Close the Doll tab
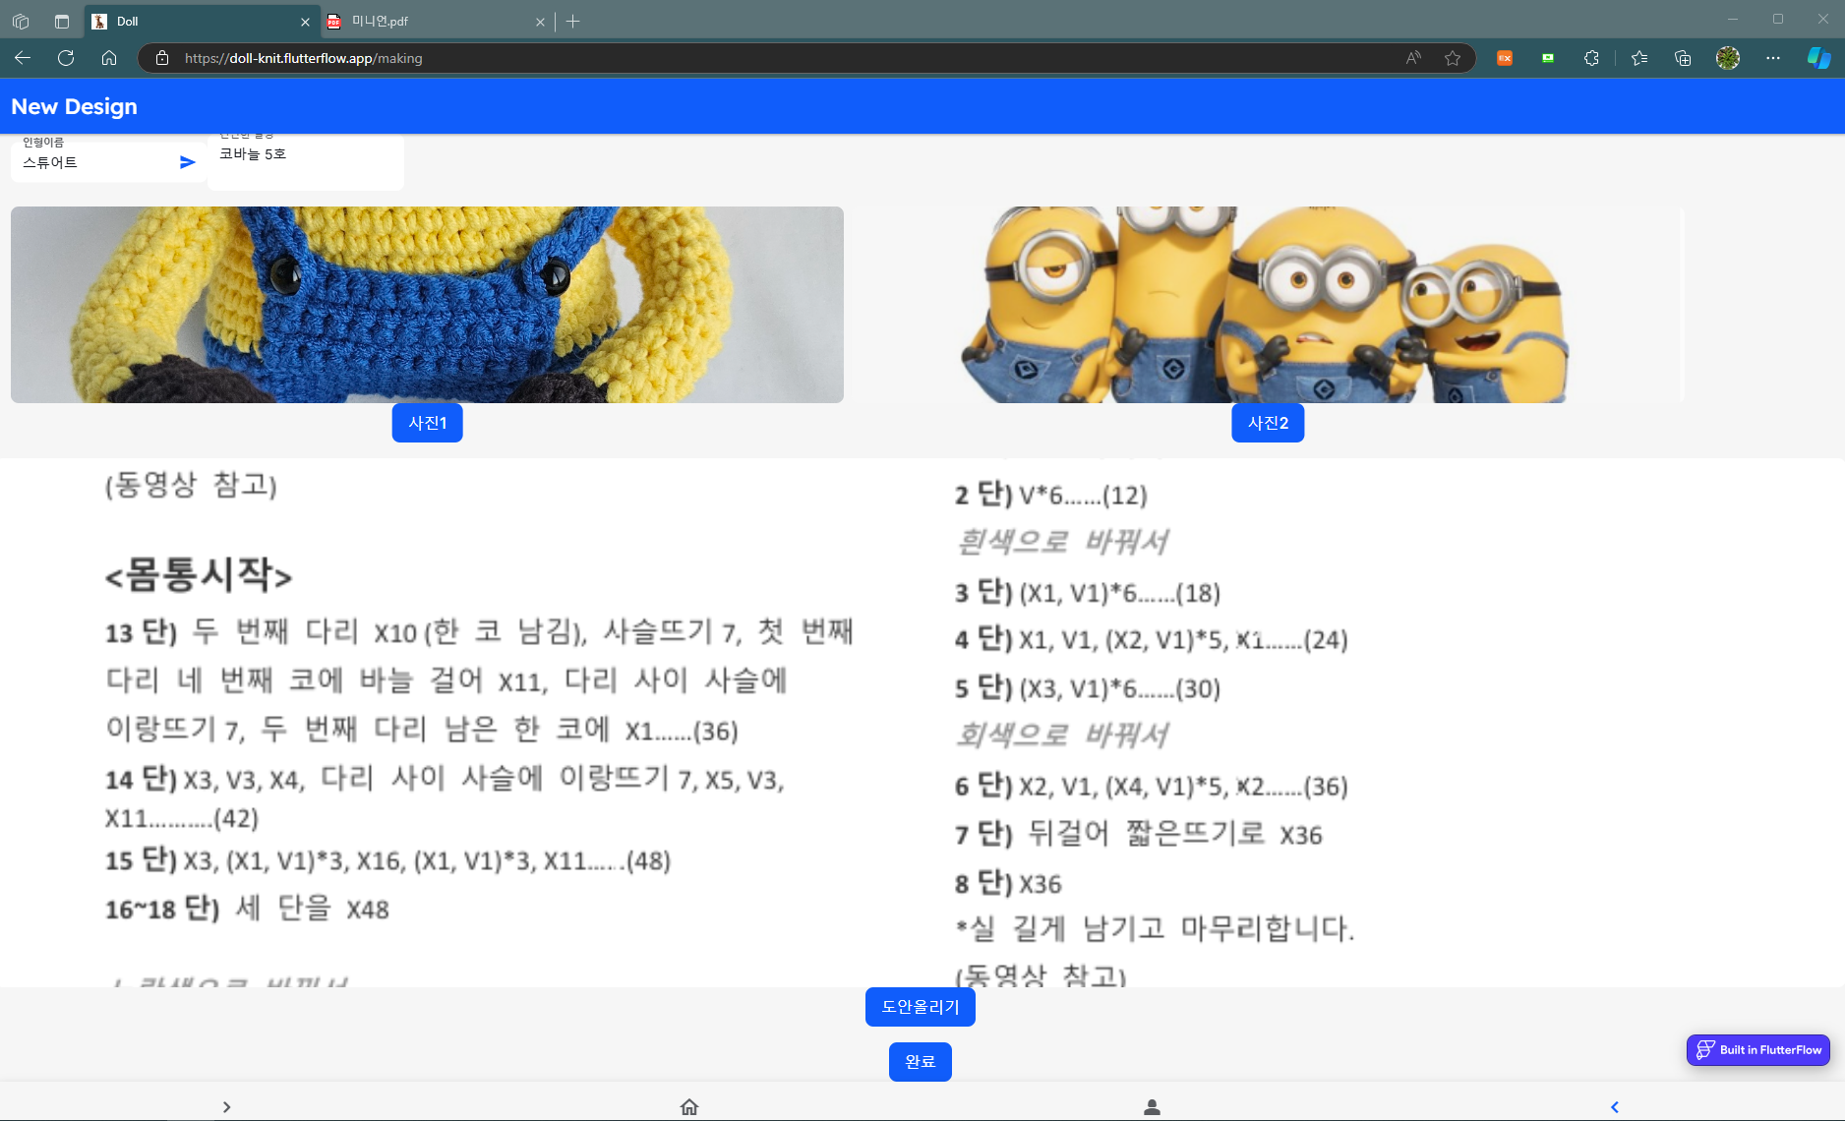 (x=305, y=22)
